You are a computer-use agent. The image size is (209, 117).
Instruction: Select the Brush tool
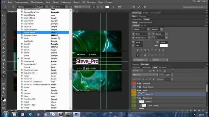pyautogui.click(x=4, y=44)
